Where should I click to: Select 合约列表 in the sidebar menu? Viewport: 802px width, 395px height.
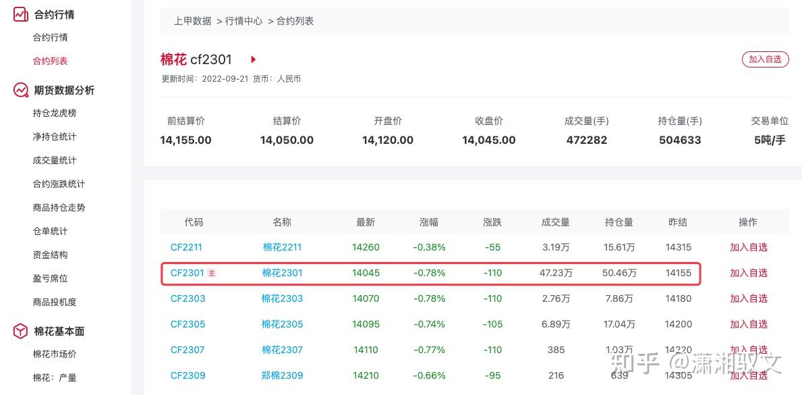click(49, 60)
